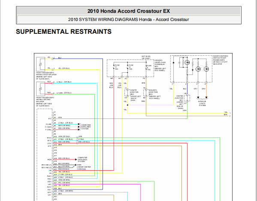This screenshot has height=201, width=257.
Task: Click the arrowhead ending the ORG wire
Action: 206,98
